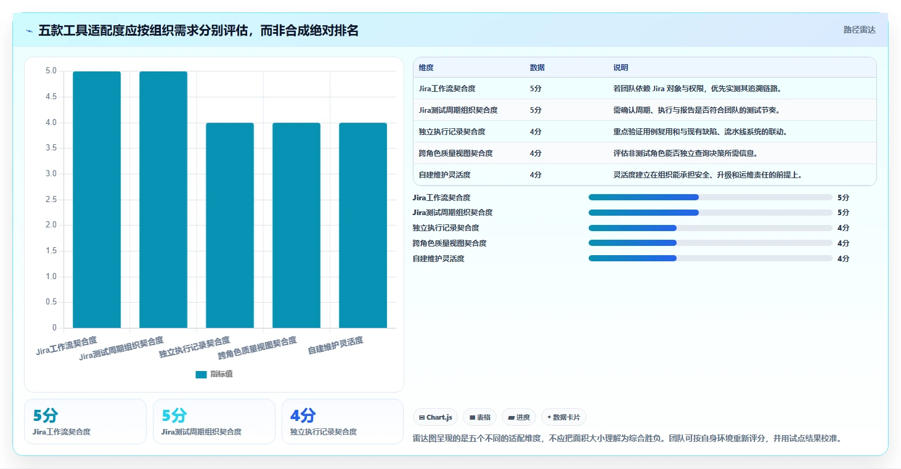The image size is (901, 469).
Task: Click the Chart.js tag chip
Action: [435, 417]
